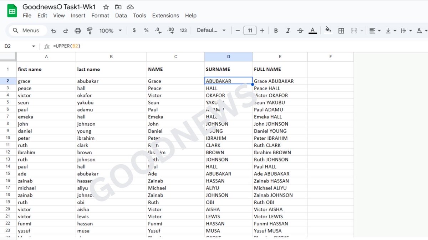
Task: Star the GoodnewsO Task1-Wk1 document
Action: [x=106, y=7]
